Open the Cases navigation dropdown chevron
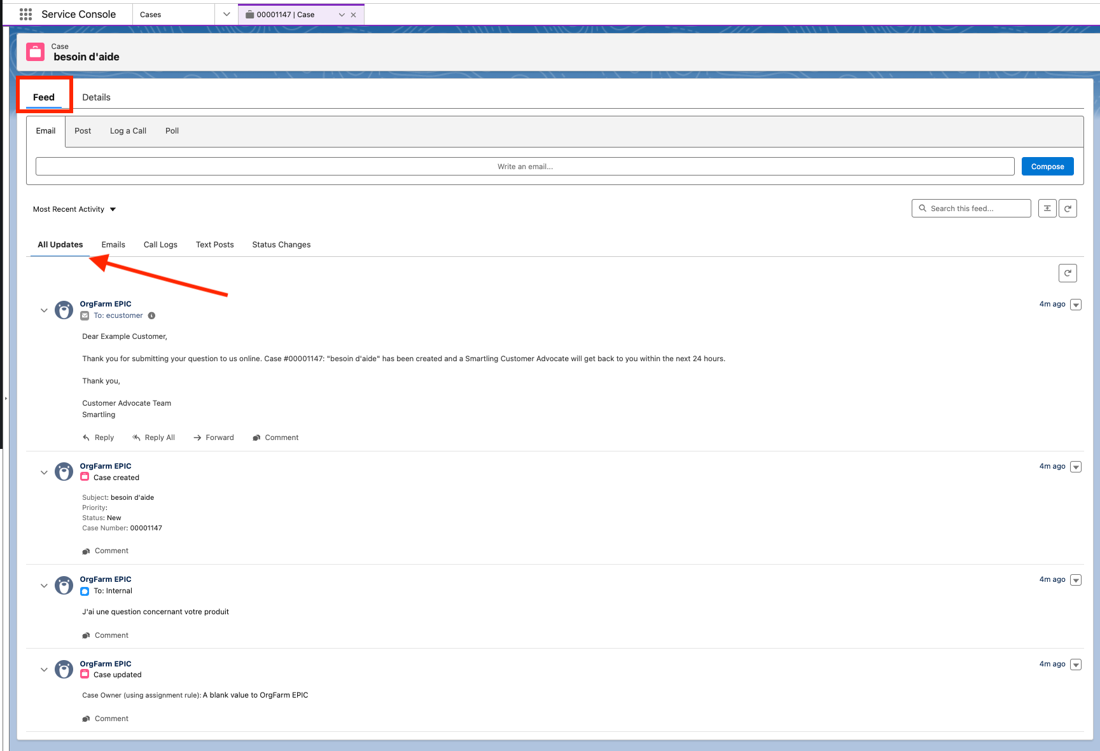This screenshot has width=1100, height=751. (226, 14)
